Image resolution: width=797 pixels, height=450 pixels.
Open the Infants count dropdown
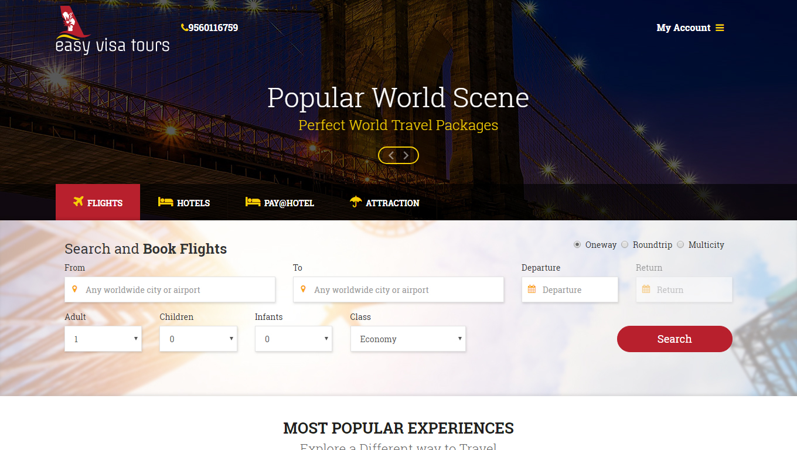pos(294,339)
